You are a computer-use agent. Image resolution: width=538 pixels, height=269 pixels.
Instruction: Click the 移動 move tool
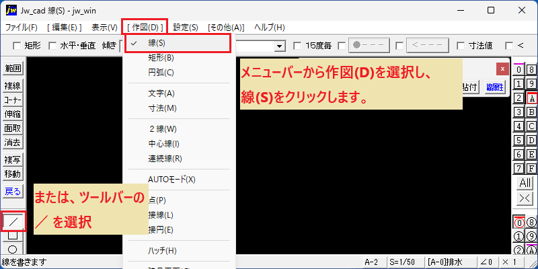point(13,174)
